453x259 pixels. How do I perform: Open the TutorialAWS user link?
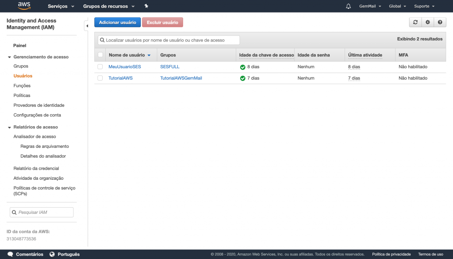click(x=120, y=78)
